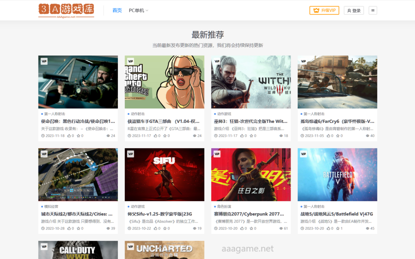415x259 pixels.
Task: Expand the PC单机 dropdown menu
Action: 139,10
